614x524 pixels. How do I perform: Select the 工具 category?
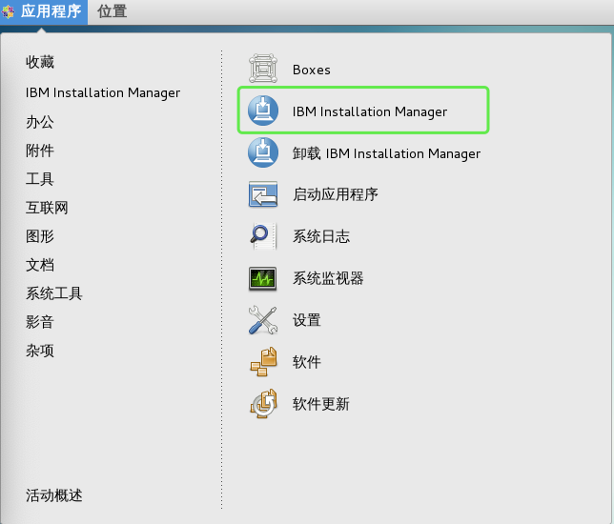click(40, 179)
